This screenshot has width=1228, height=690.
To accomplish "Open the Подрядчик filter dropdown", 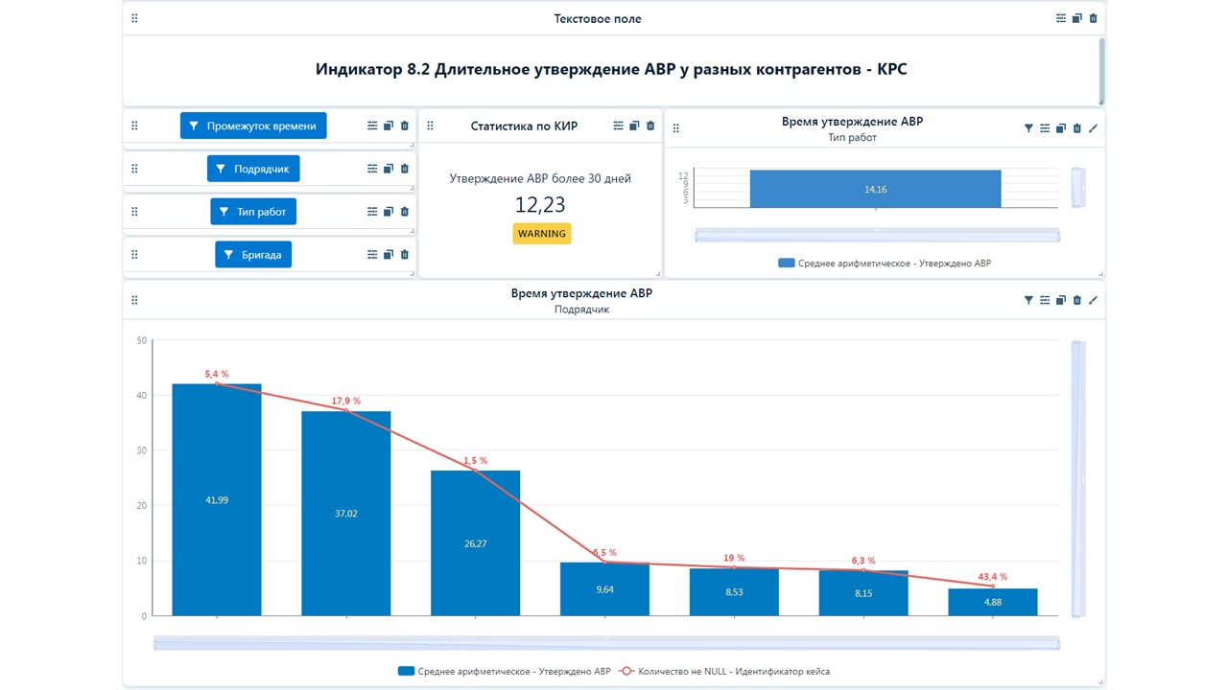I will [253, 168].
